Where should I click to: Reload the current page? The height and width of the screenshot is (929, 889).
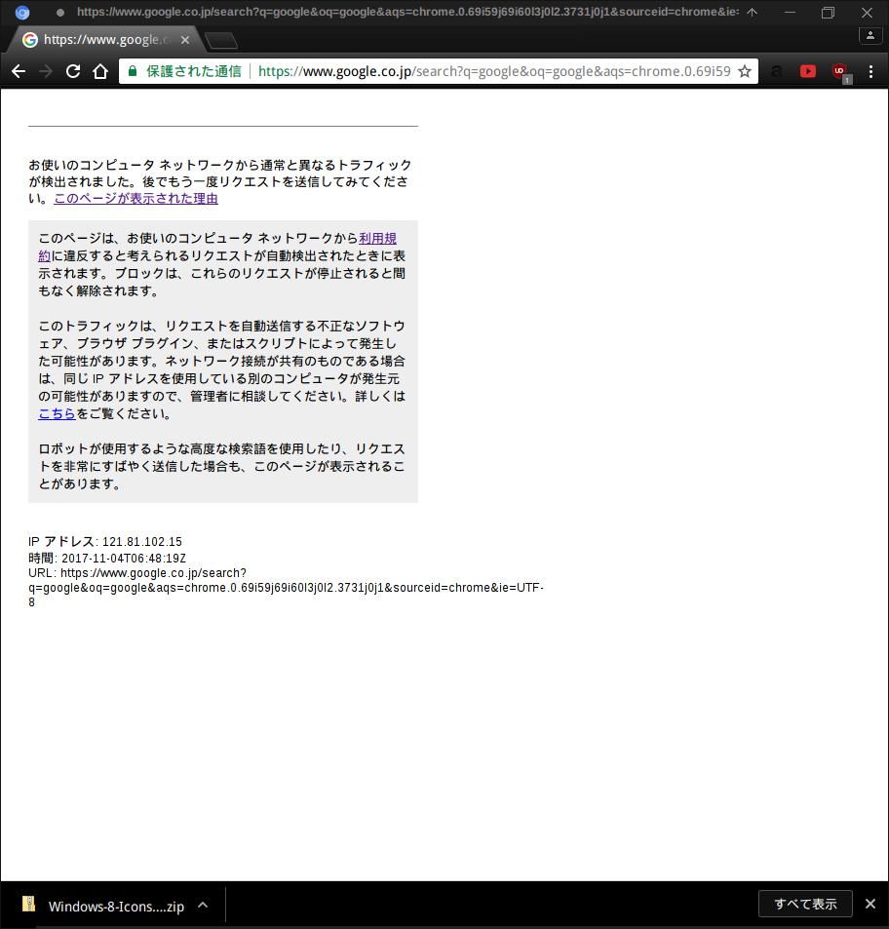[72, 71]
